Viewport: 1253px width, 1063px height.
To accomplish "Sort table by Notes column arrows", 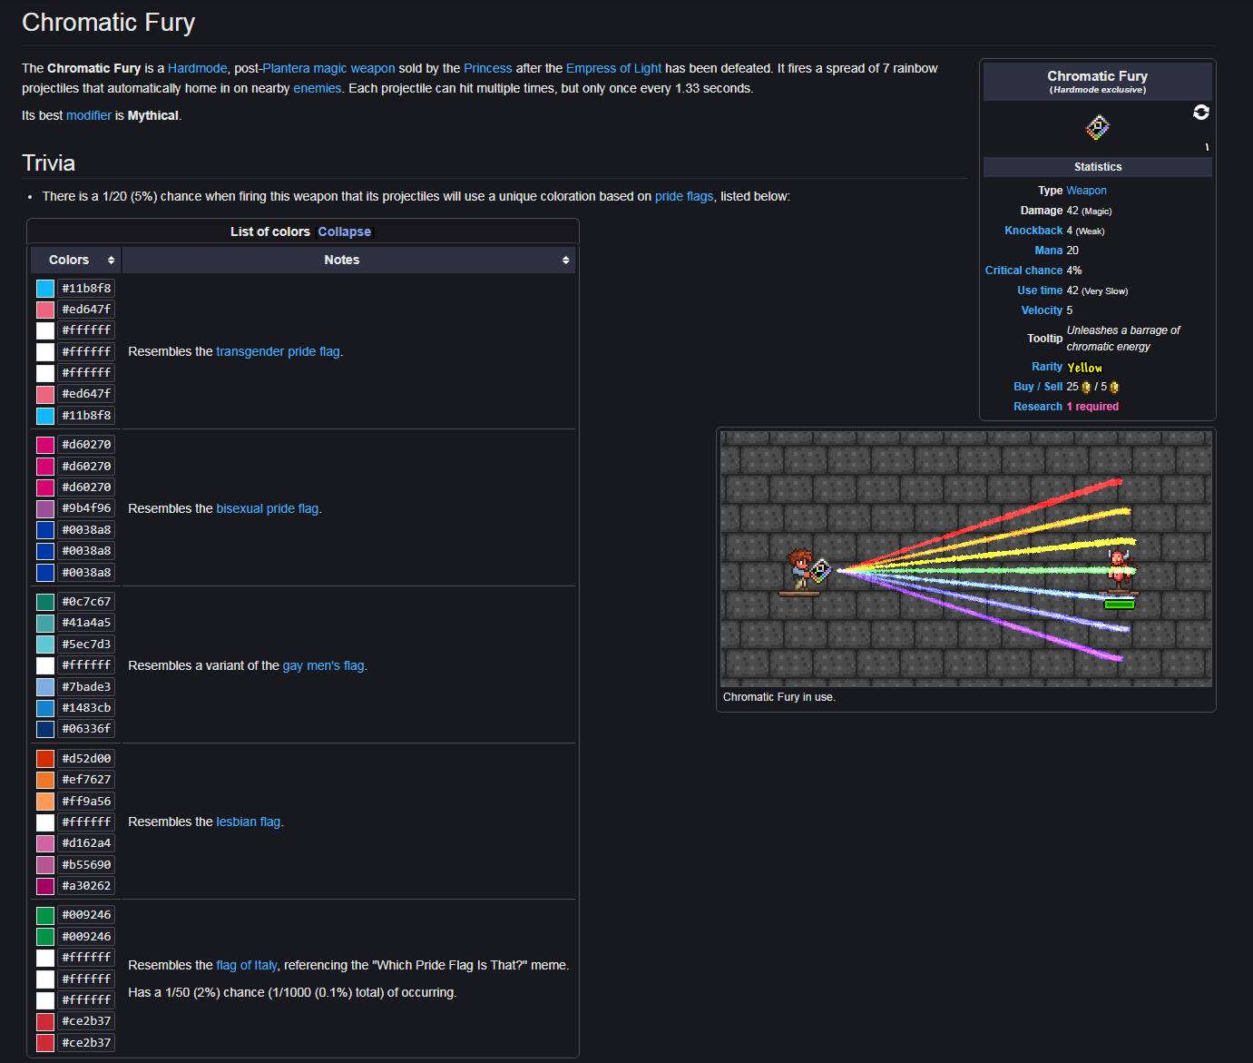I will pos(566,261).
